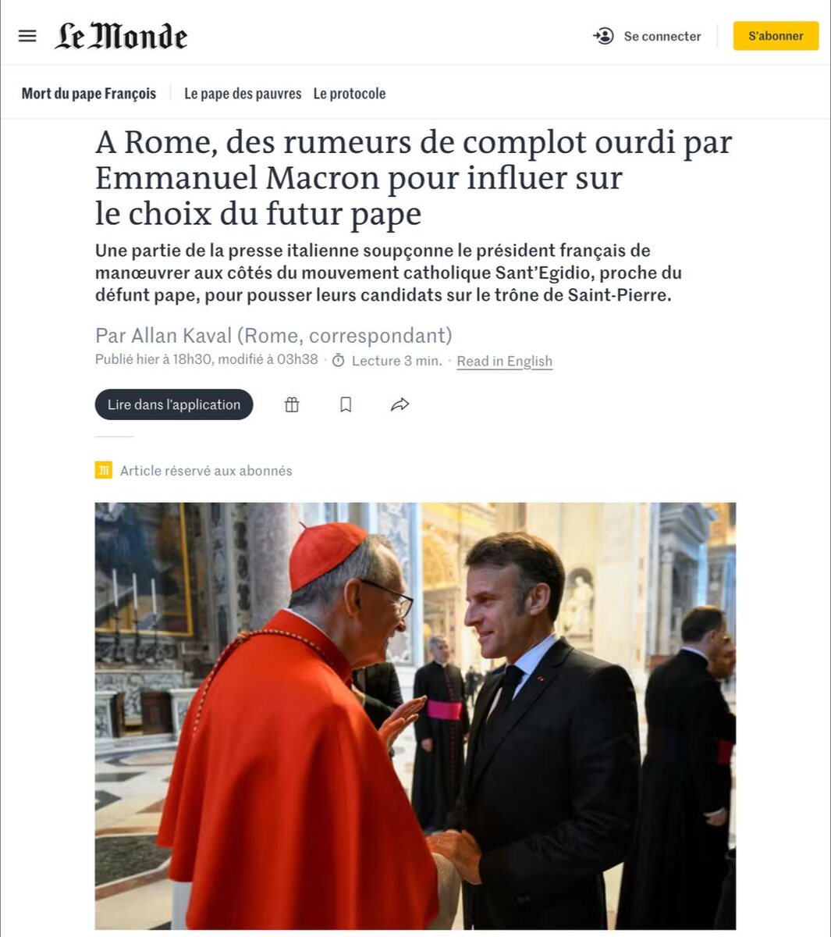831x937 pixels.
Task: Click the article headline about Macron
Action: click(414, 178)
